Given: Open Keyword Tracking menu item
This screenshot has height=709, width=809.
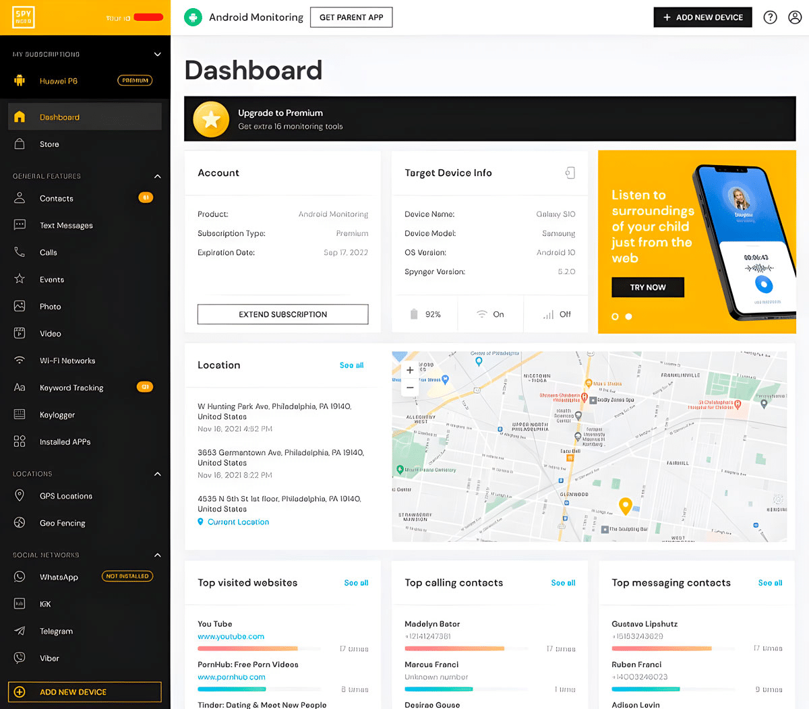Looking at the screenshot, I should pos(85,388).
